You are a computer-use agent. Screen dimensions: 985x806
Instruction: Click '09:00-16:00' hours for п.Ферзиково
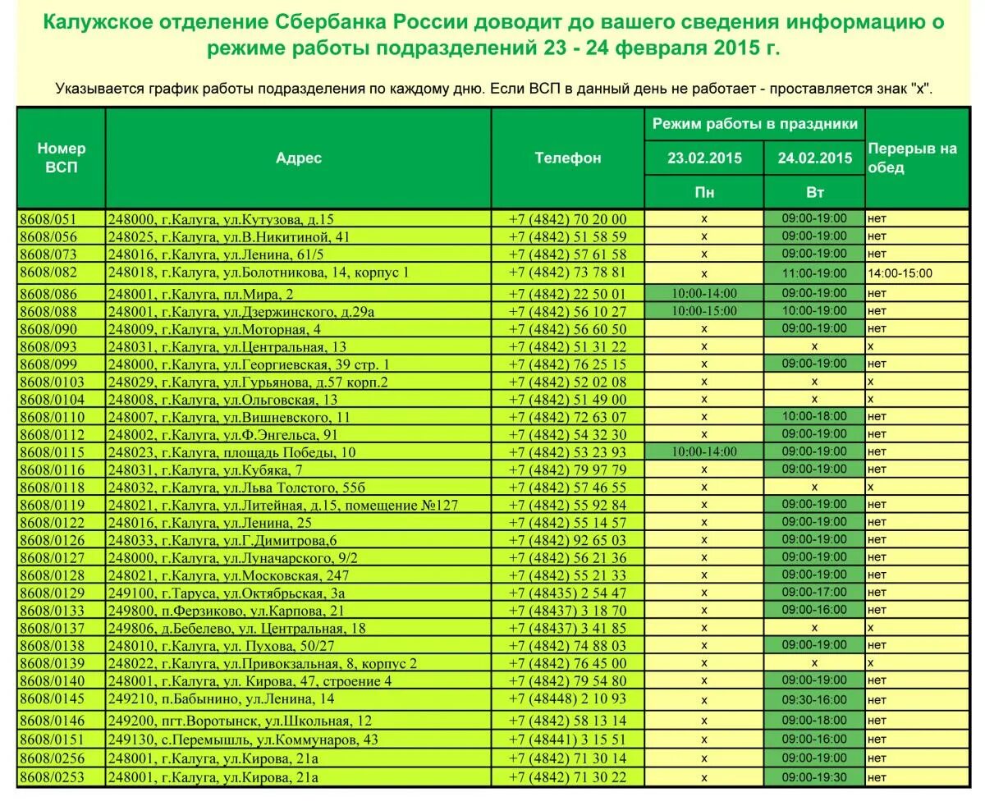click(x=814, y=610)
